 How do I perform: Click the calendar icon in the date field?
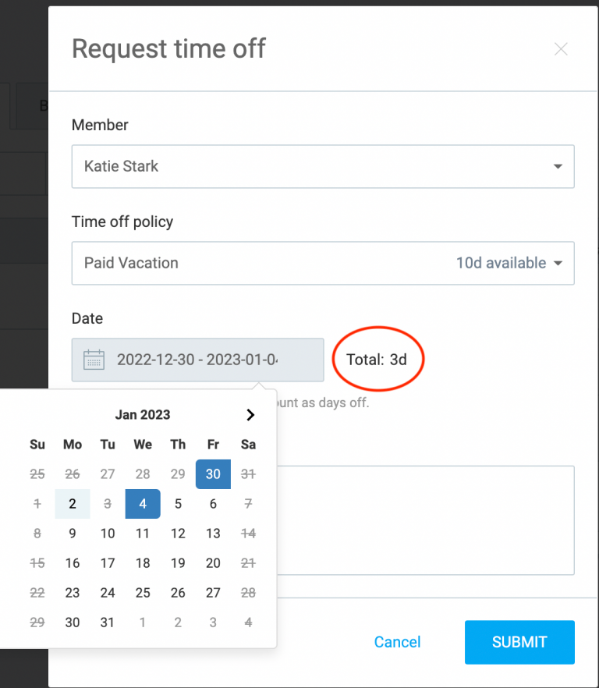click(x=95, y=360)
